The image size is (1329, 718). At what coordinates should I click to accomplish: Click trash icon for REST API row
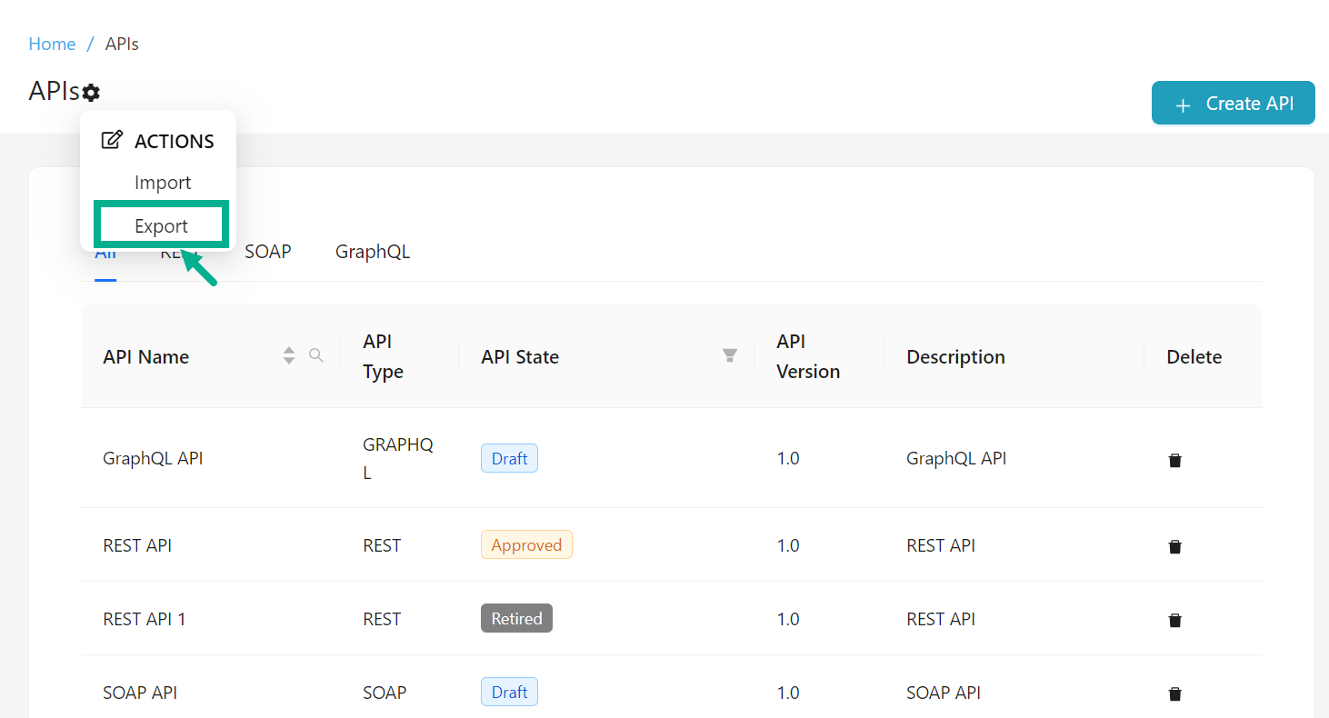1174,546
